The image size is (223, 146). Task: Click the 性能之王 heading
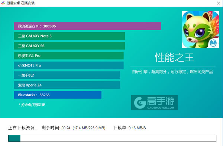tap(174, 58)
